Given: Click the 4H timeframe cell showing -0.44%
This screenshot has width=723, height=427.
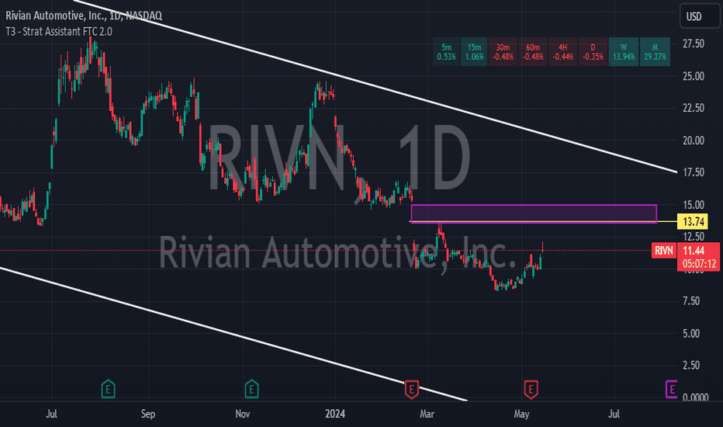Looking at the screenshot, I should 562,52.
